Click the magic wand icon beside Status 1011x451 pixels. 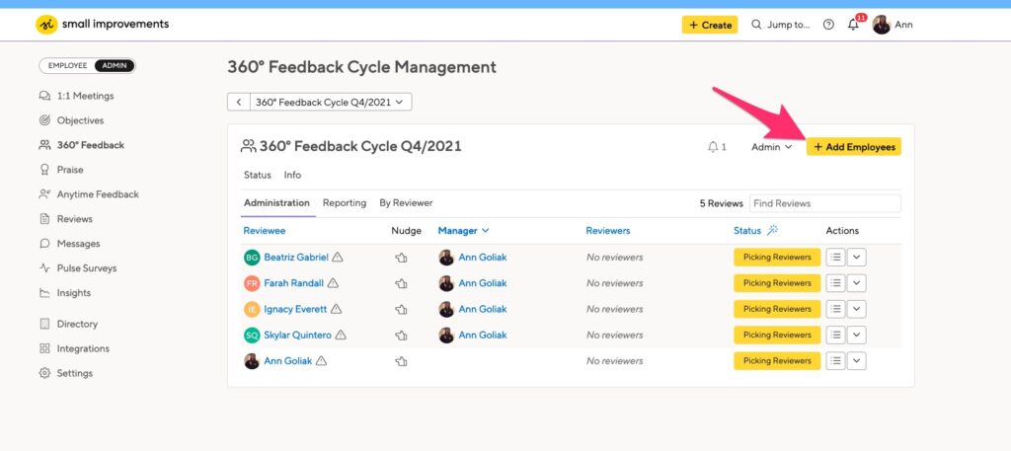(x=772, y=230)
